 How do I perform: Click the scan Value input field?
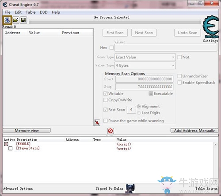(x=166, y=48)
